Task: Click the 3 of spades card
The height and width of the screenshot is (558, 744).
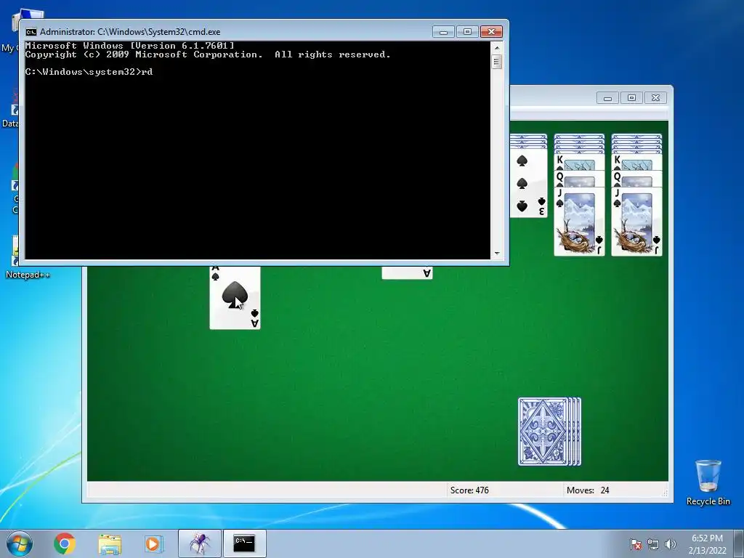Action: [x=529, y=183]
